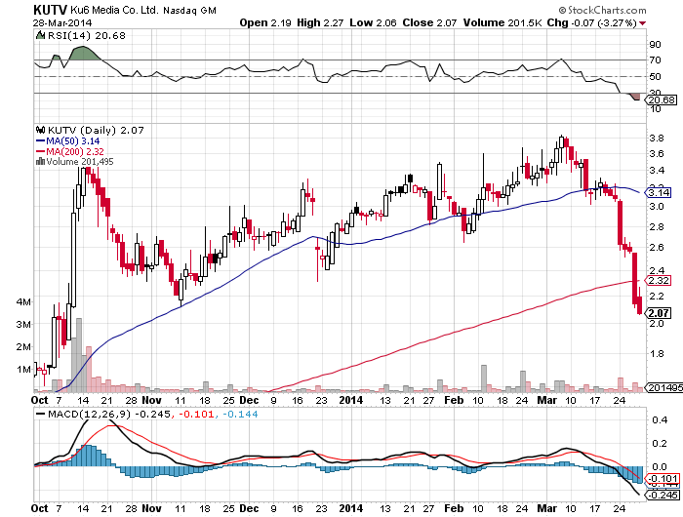This screenshot has height=517, width=683.
Task: Click the blue -0.144 MACD histogram value
Action: point(240,414)
